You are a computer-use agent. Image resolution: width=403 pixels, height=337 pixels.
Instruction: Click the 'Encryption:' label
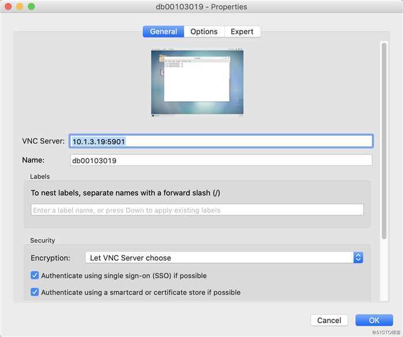(50, 258)
